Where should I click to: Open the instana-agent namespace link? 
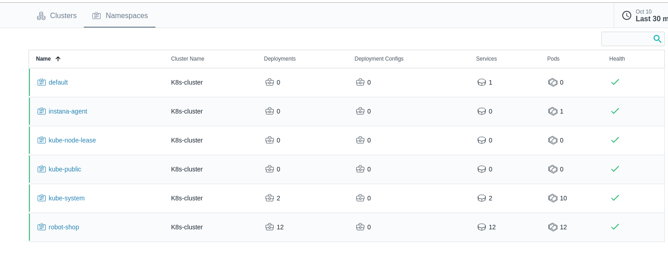[x=68, y=111]
